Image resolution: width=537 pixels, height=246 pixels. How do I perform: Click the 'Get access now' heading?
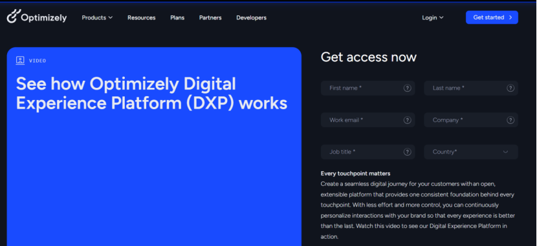(369, 57)
